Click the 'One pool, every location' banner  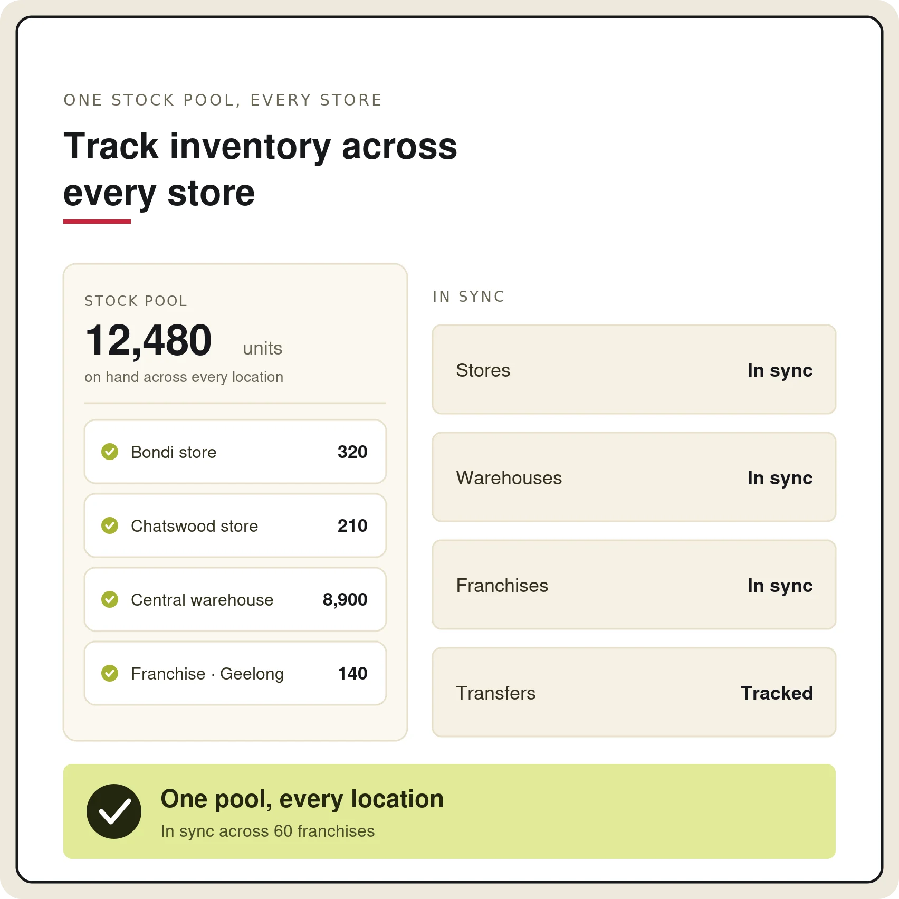click(x=449, y=811)
